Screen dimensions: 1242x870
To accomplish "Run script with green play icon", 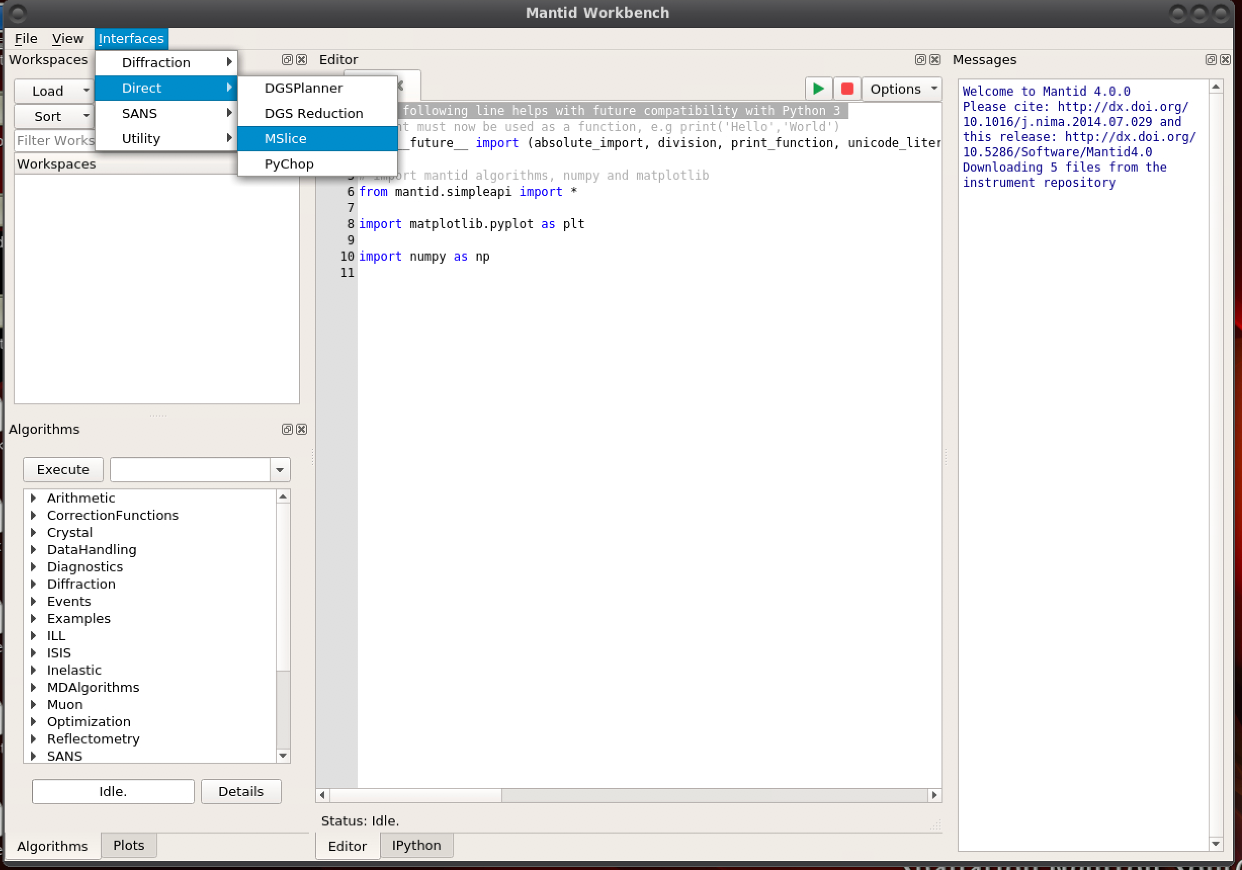I will pos(818,89).
